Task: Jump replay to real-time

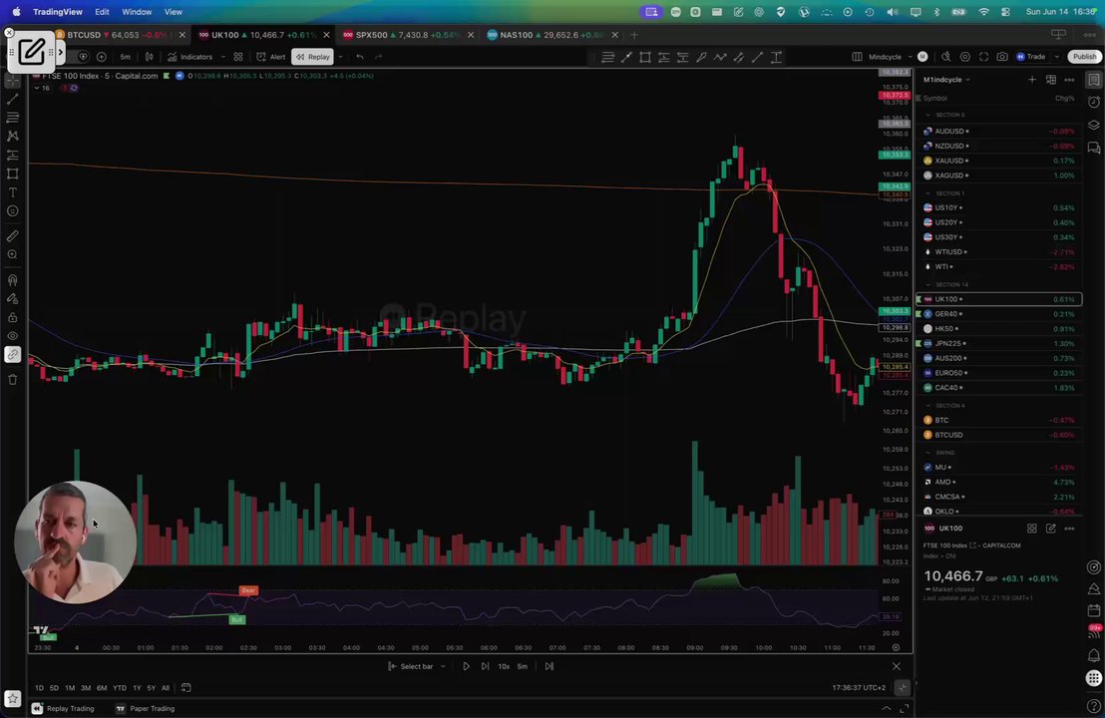Action: (549, 666)
